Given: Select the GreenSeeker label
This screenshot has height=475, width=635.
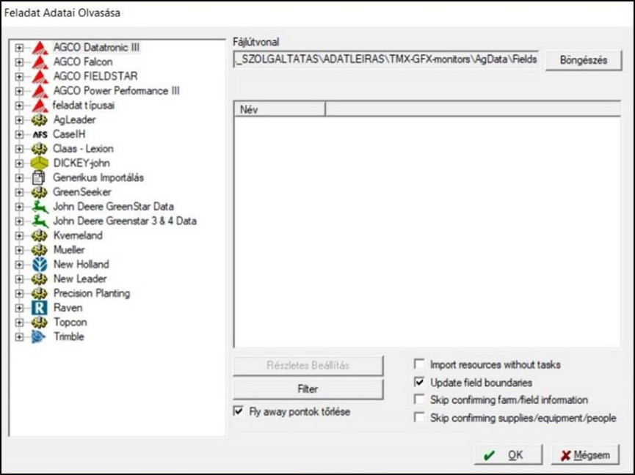Looking at the screenshot, I should (82, 192).
